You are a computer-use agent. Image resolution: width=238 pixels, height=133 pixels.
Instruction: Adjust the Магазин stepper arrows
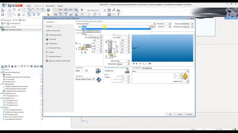(170, 24)
